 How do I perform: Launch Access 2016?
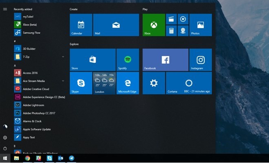tap(40, 73)
